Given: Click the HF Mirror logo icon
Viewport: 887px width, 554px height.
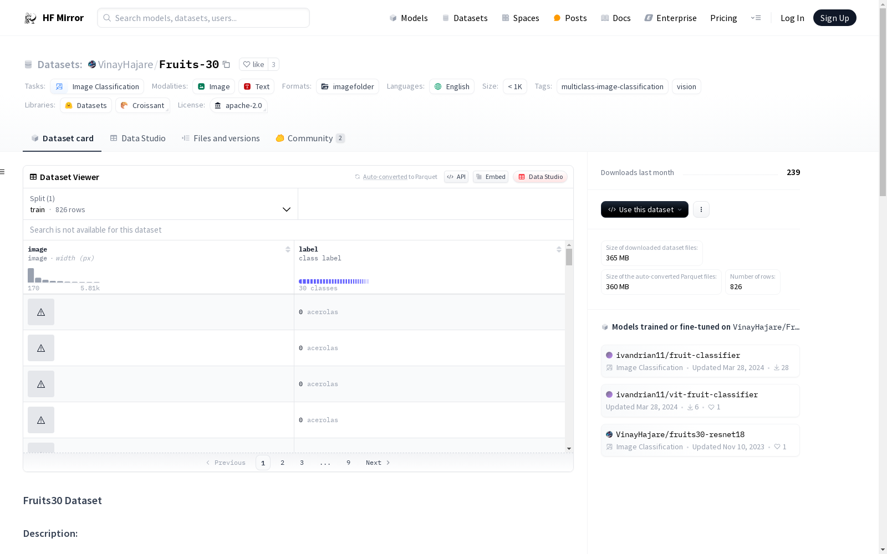Looking at the screenshot, I should click(x=30, y=18).
